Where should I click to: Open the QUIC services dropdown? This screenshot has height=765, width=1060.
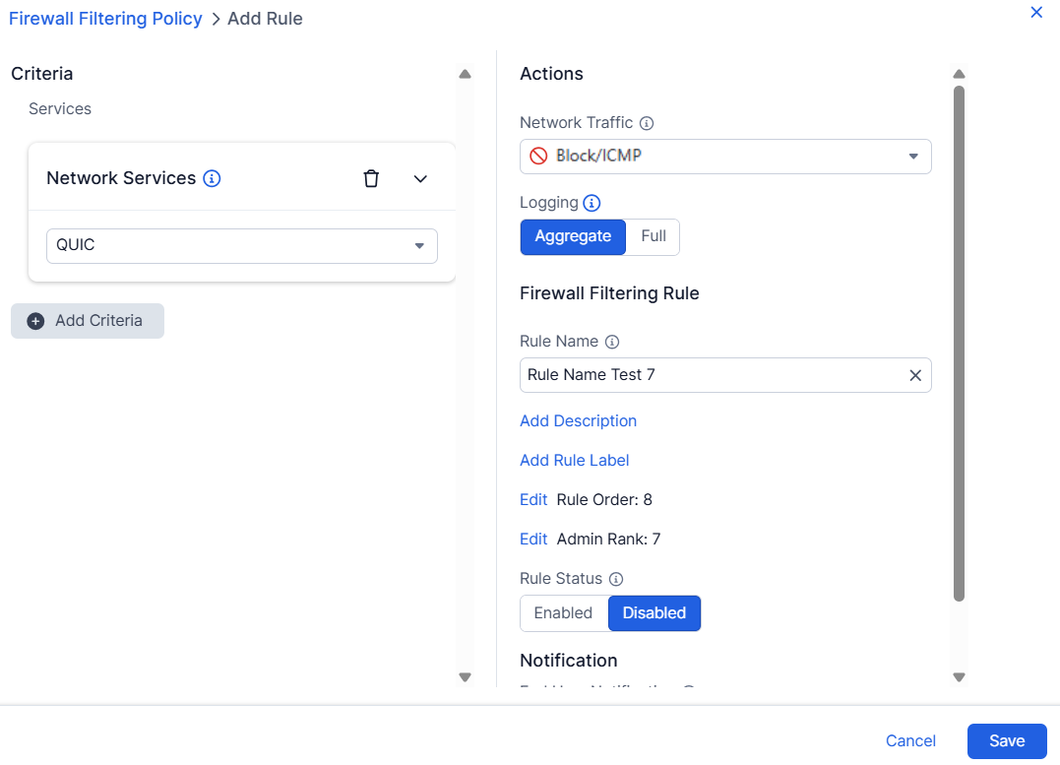(242, 245)
